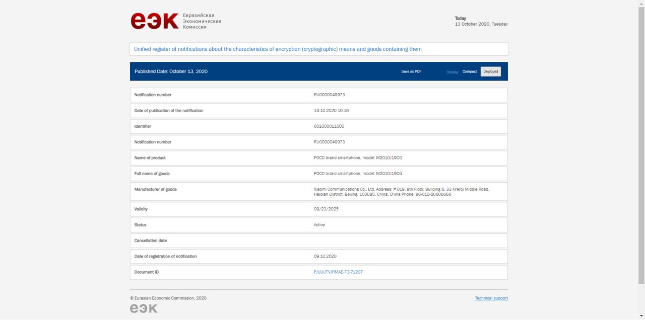Click the 'Manufacturer of goods' label
The height and width of the screenshot is (320, 645).
click(156, 189)
